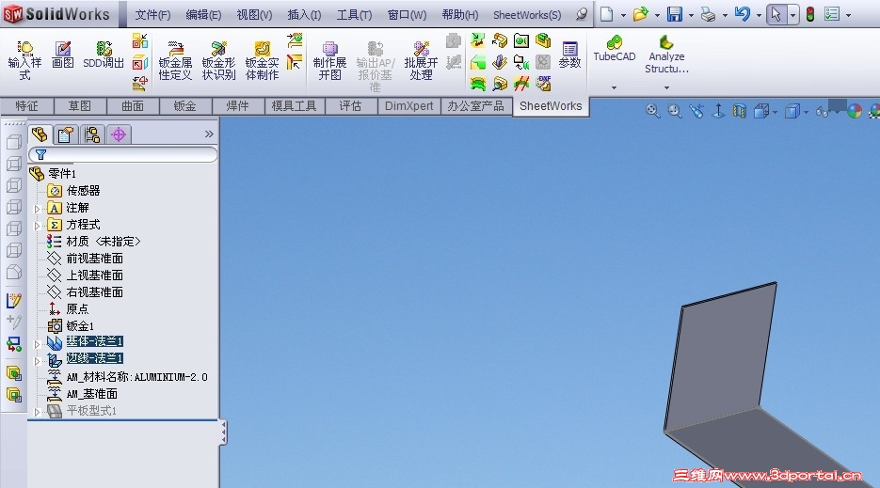Screen dimensions: 880x488
Task: Click the New document icon
Action: (x=606, y=14)
